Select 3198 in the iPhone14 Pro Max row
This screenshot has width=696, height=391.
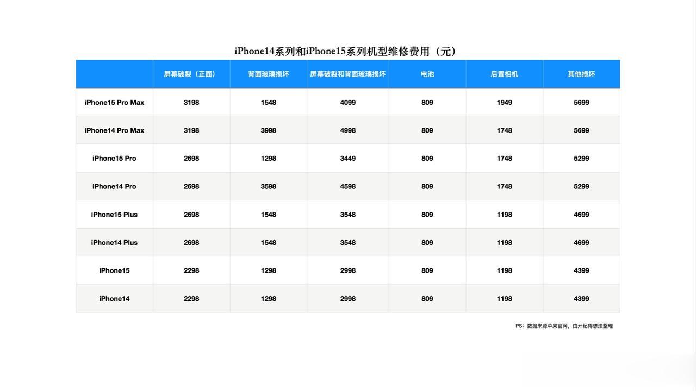click(191, 130)
